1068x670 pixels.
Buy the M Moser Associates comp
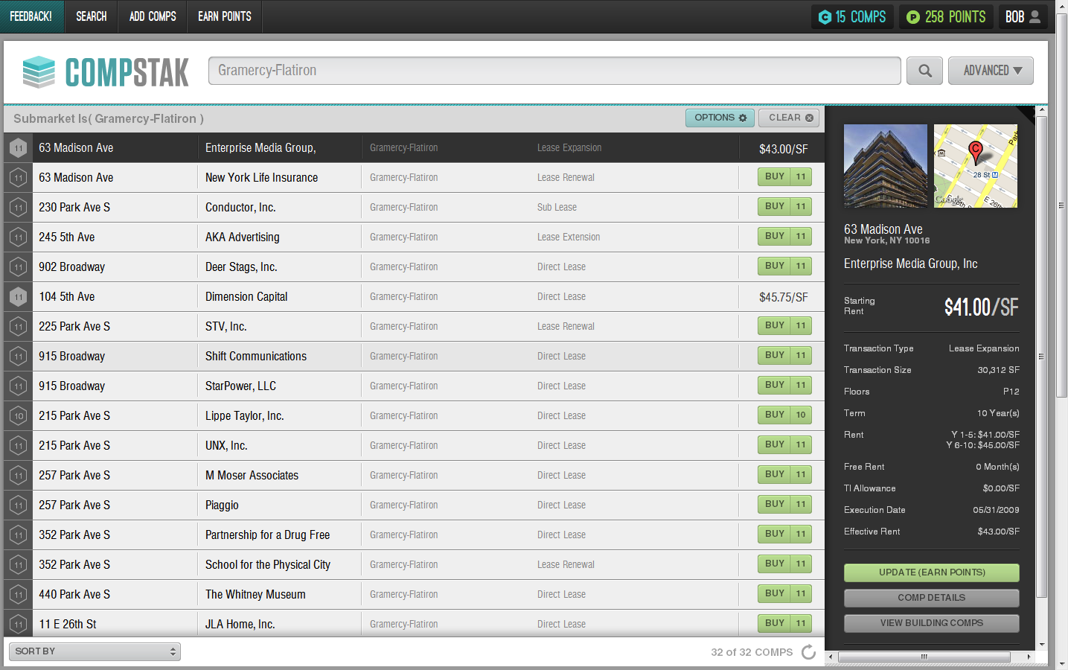click(785, 475)
